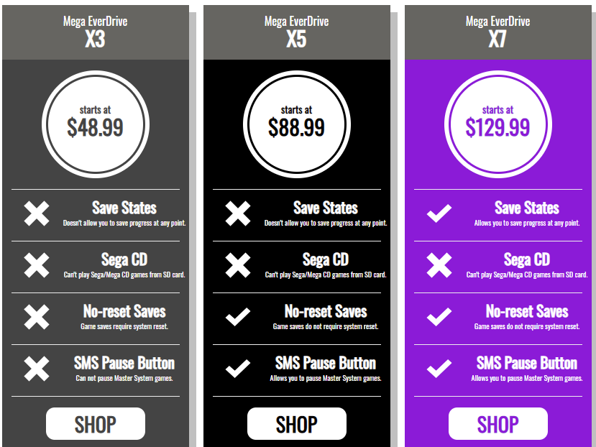Image resolution: width=596 pixels, height=447 pixels.
Task: Click the X3 Sega CD cross icon
Action: [x=37, y=266]
